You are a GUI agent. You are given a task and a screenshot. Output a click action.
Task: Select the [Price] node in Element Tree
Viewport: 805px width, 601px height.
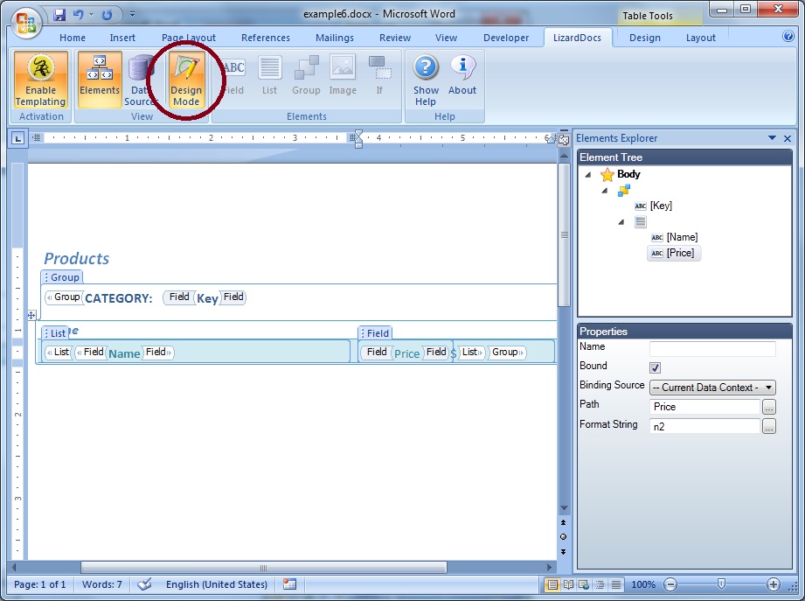pos(674,253)
